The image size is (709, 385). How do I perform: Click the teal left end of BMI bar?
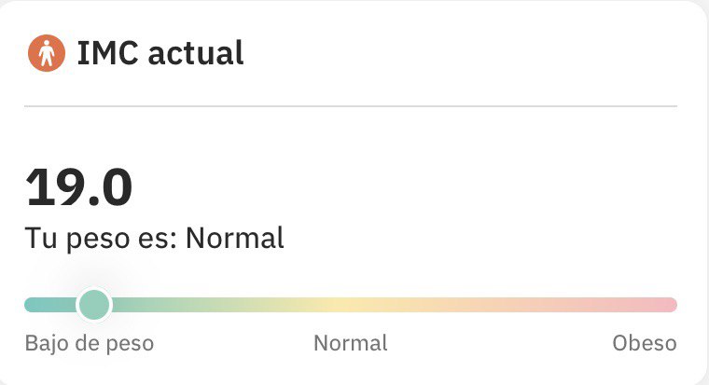click(x=42, y=305)
